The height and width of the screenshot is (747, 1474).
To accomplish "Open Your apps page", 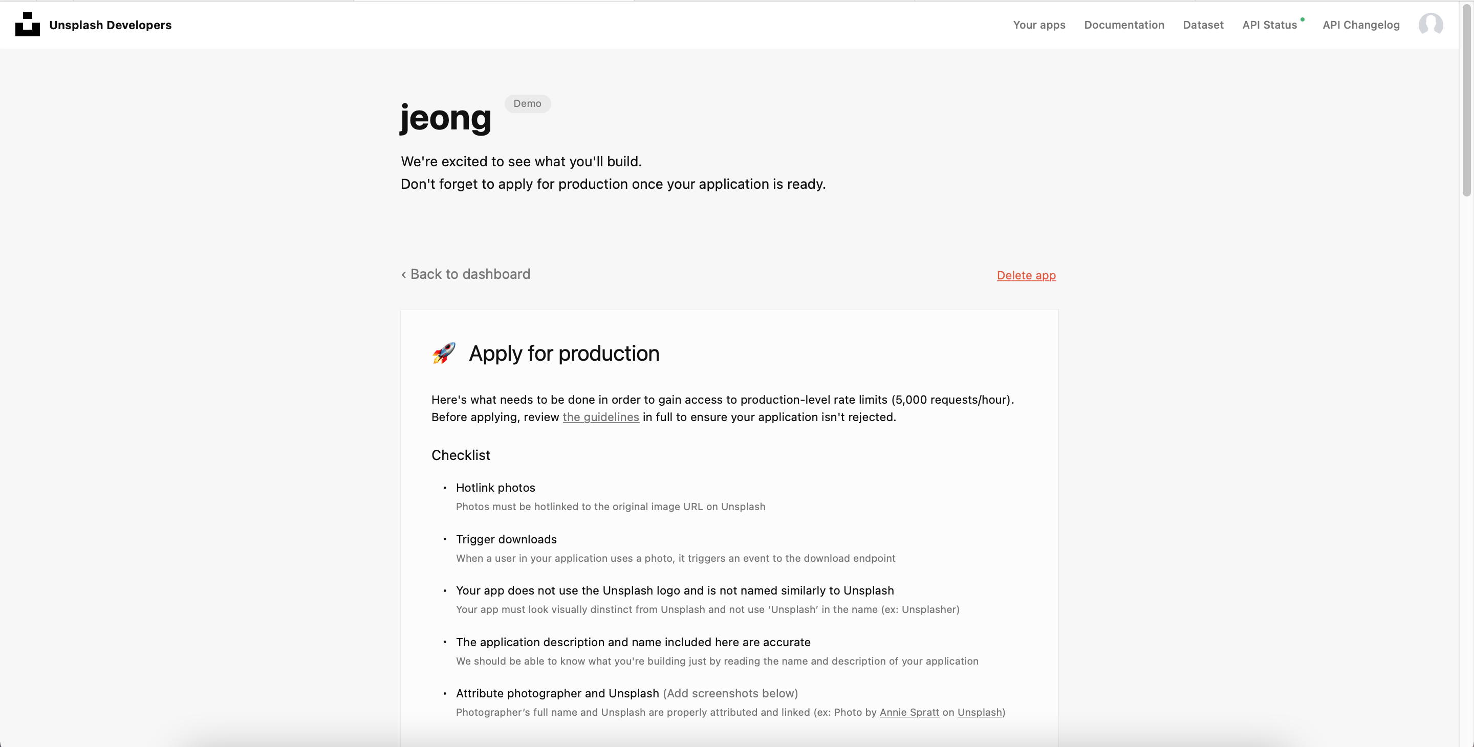I will pyautogui.click(x=1039, y=25).
